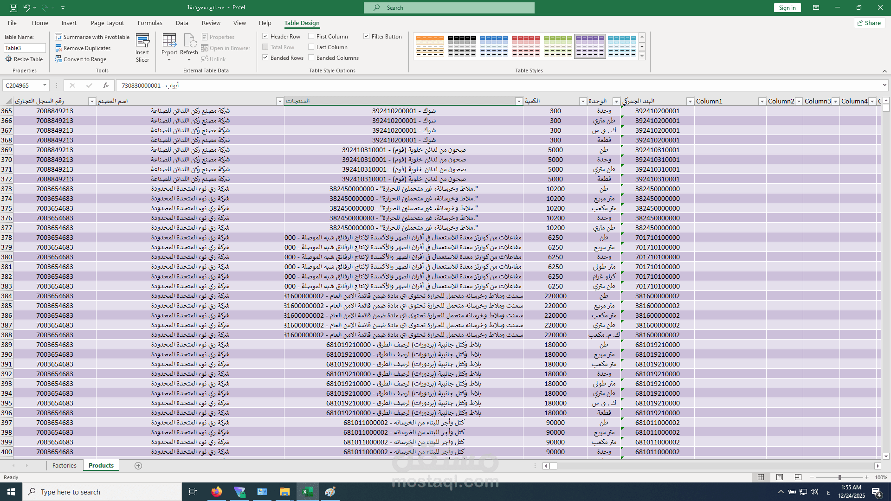Click the Save icon in title bar
891x501 pixels.
[x=13, y=8]
